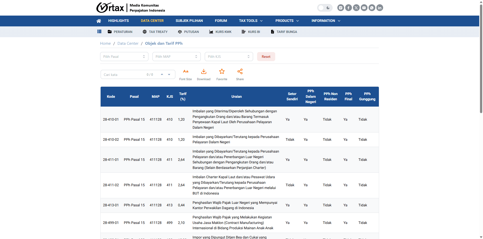Click the Setor Sendiri column header

coord(292,97)
